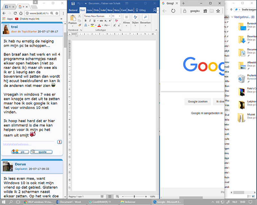Open the font size 11 dropdown
257x205 pixels.
point(119,16)
